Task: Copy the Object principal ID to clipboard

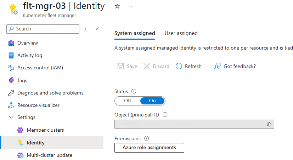Action: (269, 124)
